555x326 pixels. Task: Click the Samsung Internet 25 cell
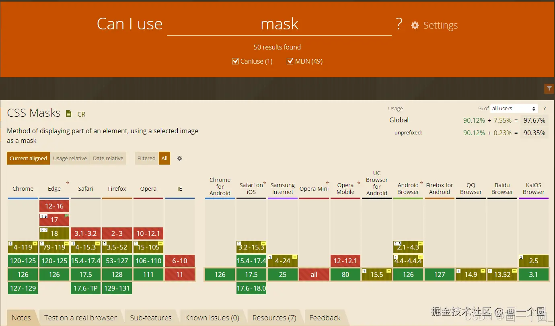[x=283, y=274]
